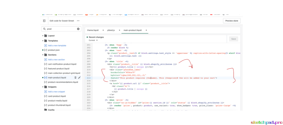Viewport: 283px width, 125px height.
Task: Click the Templates folder icon
Action: tap(46, 41)
